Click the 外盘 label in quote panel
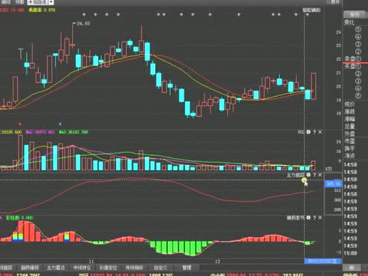The image size is (368, 276). tap(350, 134)
